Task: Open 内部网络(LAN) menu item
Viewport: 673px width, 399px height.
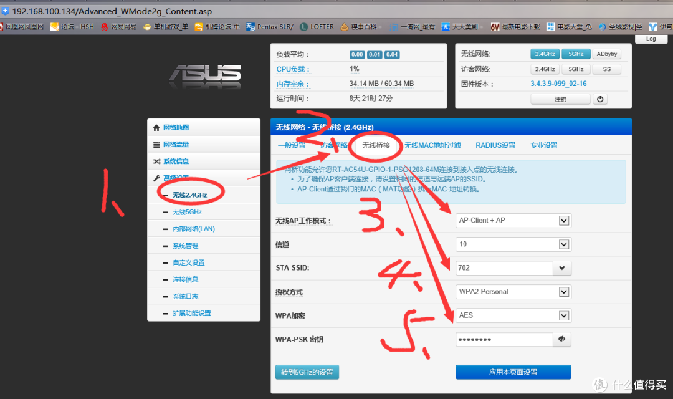Action: pyautogui.click(x=194, y=229)
